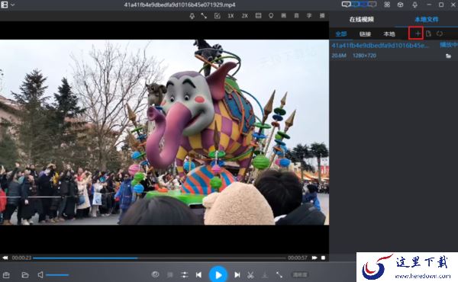Select 2X playback speed
Image resolution: width=458 pixels, height=282 pixels.
(x=245, y=16)
